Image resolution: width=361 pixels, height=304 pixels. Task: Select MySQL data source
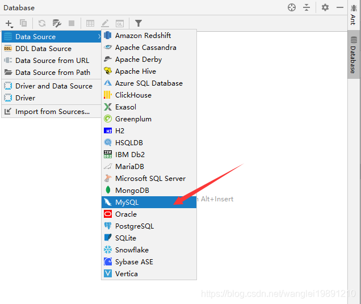(149, 202)
